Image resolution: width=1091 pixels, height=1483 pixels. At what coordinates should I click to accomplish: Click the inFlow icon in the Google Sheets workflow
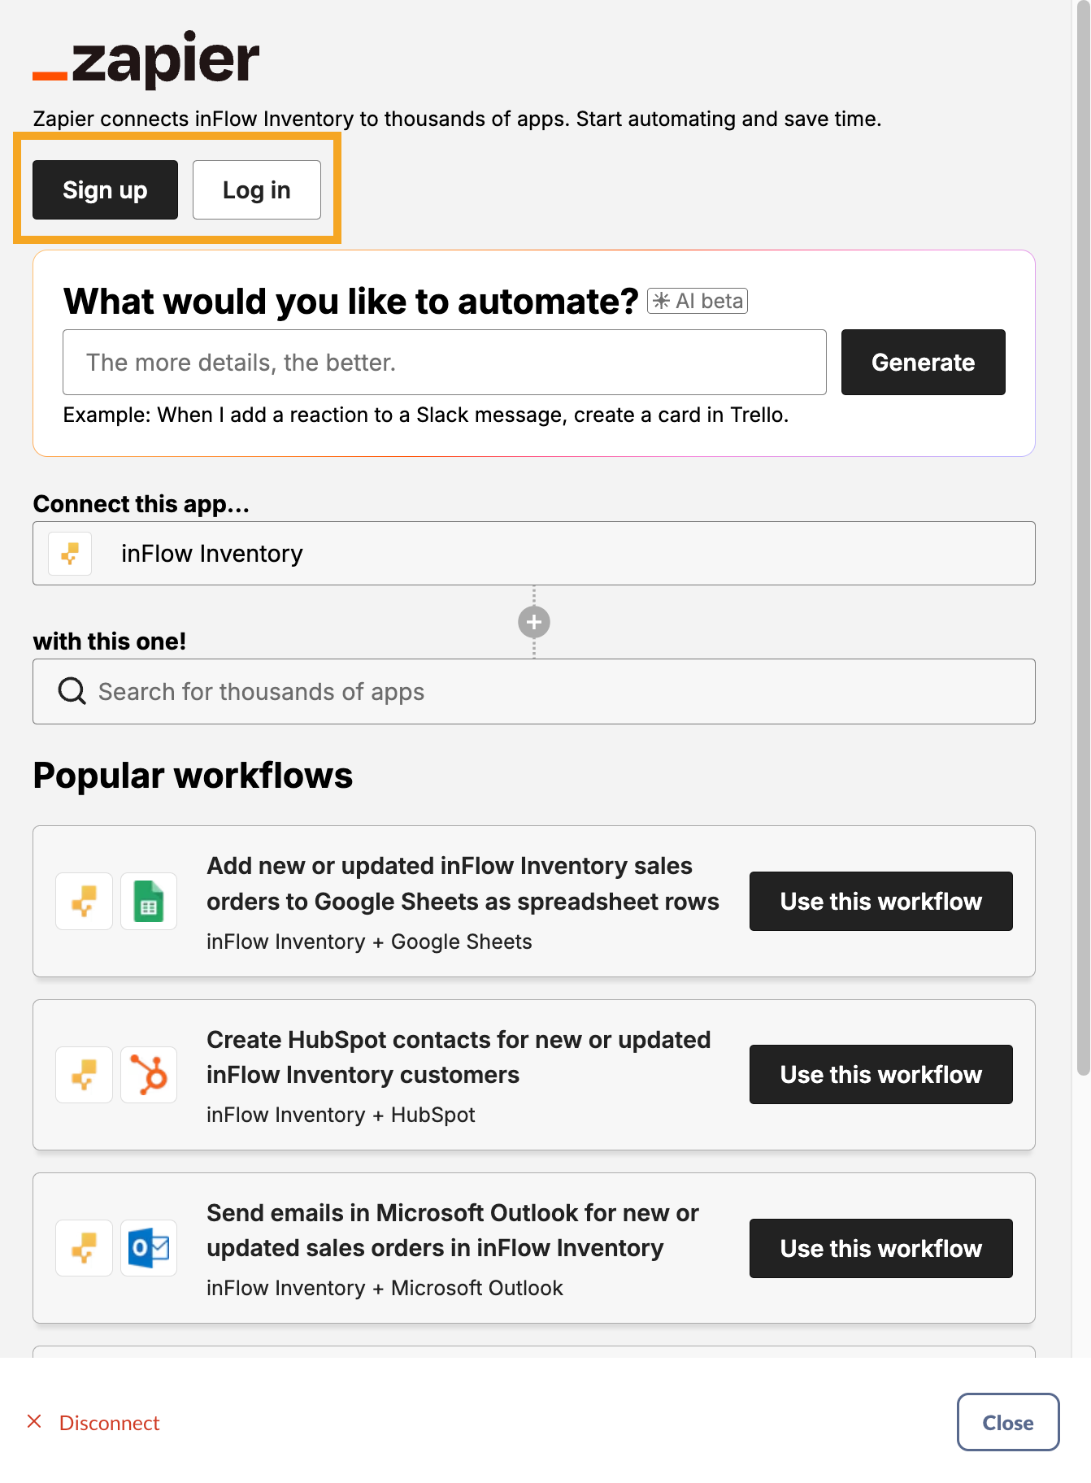pyautogui.click(x=84, y=901)
